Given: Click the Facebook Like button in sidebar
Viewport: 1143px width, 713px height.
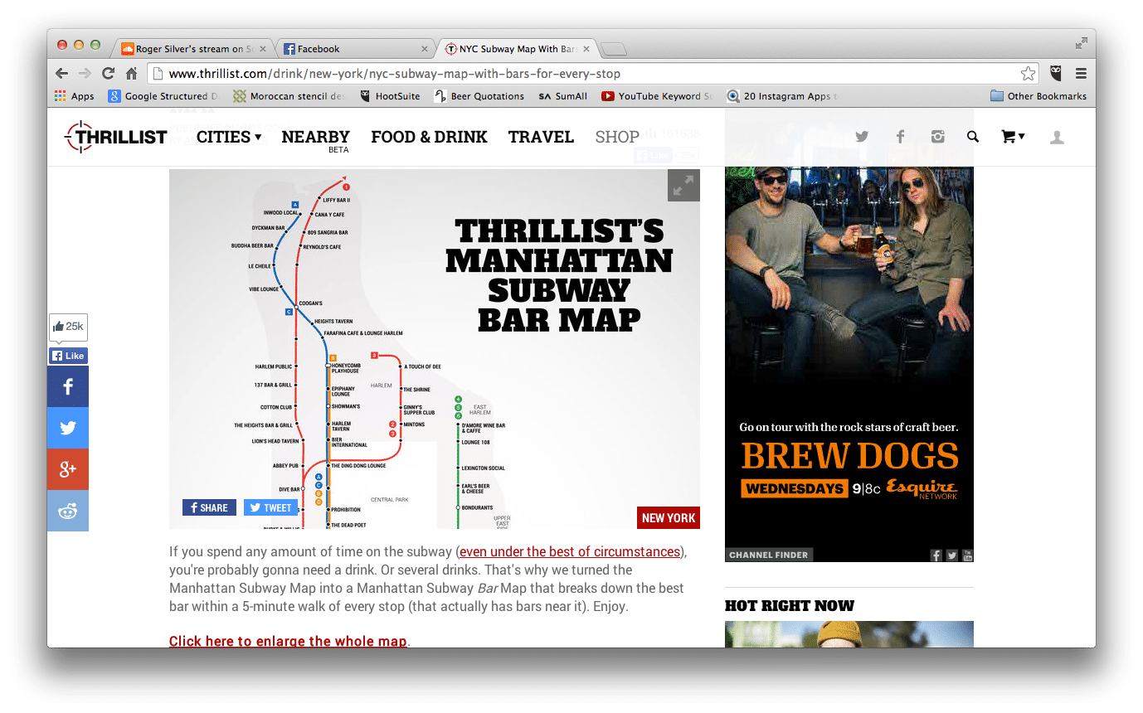Looking at the screenshot, I should (68, 356).
